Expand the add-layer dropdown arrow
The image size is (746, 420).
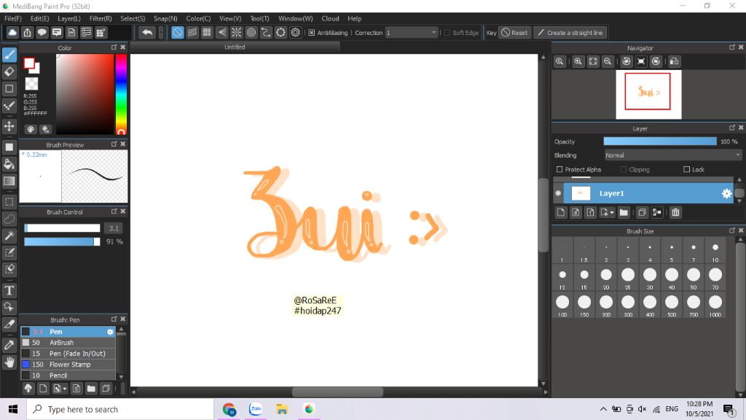pyautogui.click(x=612, y=213)
